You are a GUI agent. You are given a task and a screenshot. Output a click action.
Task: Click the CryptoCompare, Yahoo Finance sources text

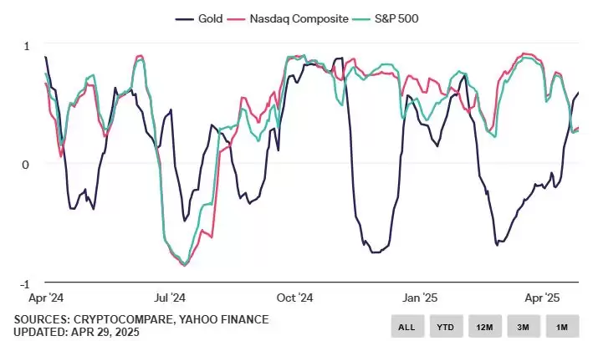click(141, 319)
